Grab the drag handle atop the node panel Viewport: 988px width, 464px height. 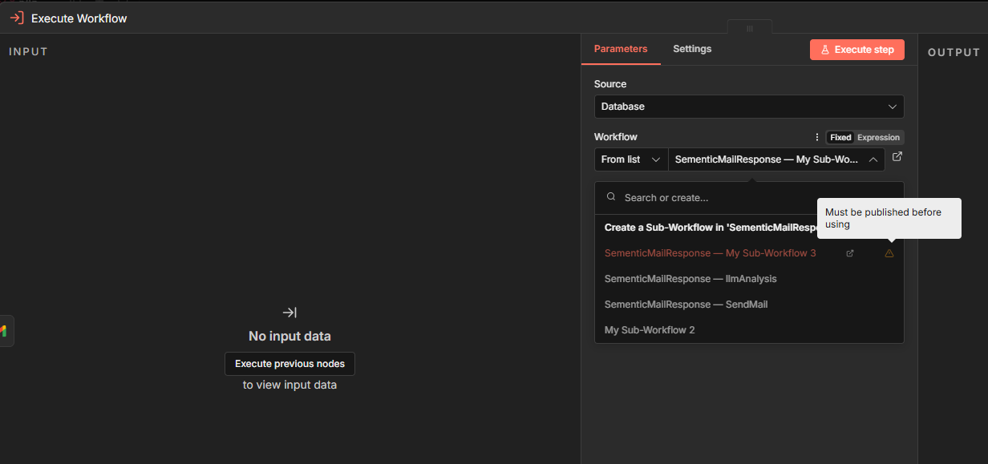click(x=750, y=28)
